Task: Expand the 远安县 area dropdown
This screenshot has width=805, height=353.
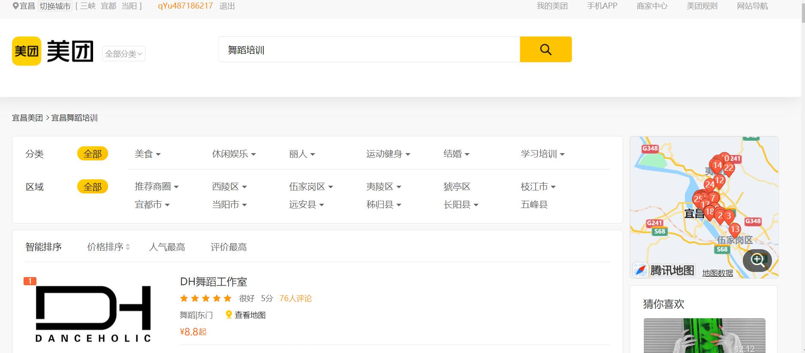Action: 307,205
